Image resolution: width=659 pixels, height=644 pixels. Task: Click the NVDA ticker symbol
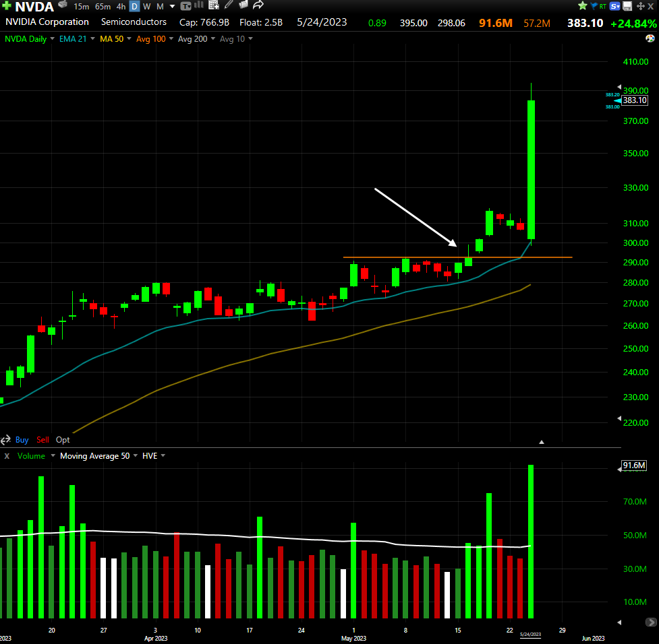(x=34, y=7)
